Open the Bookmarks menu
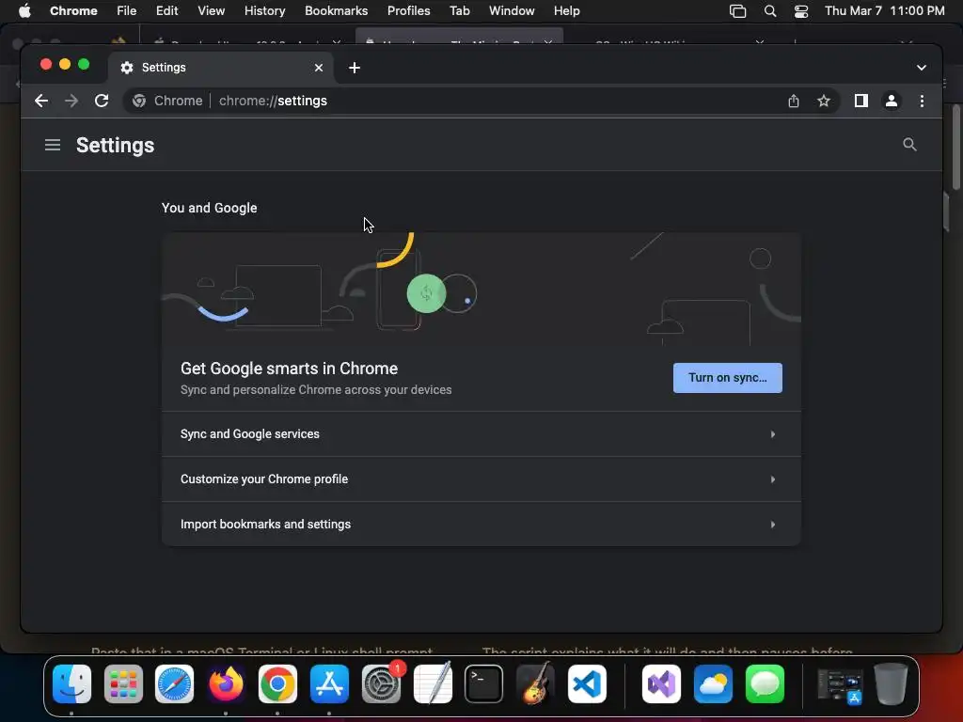 point(336,11)
